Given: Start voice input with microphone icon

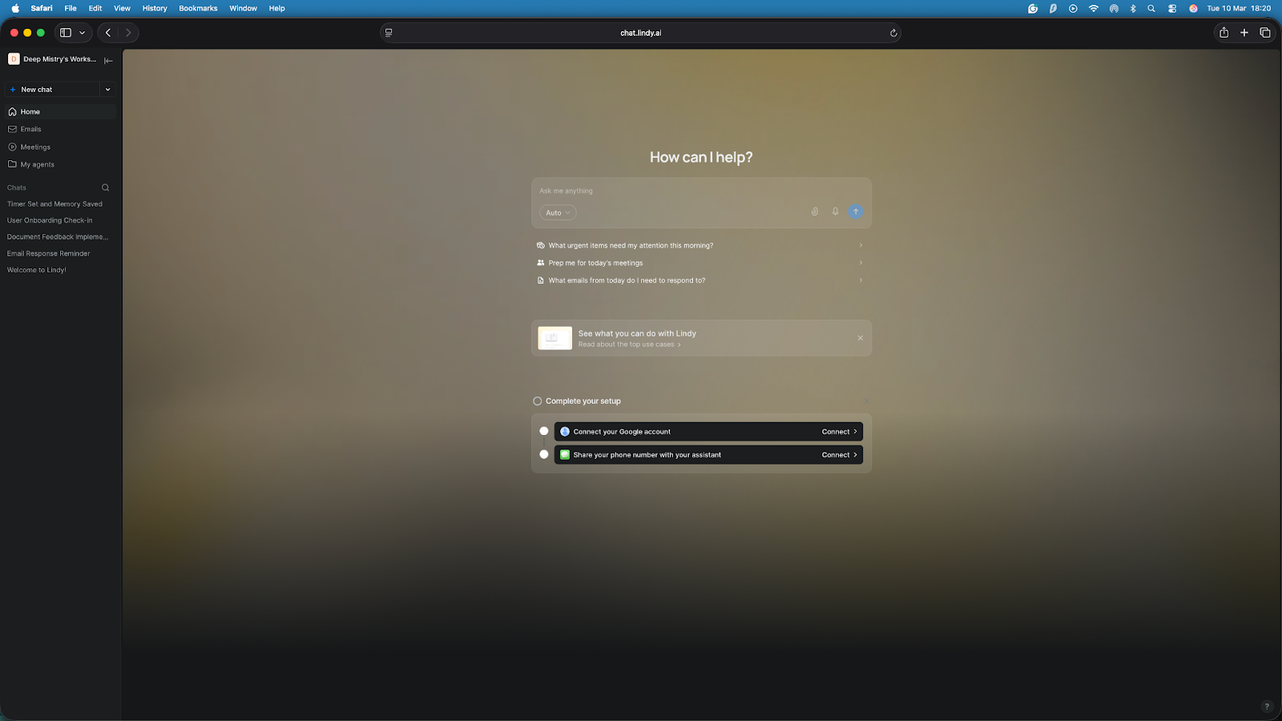Looking at the screenshot, I should (835, 212).
